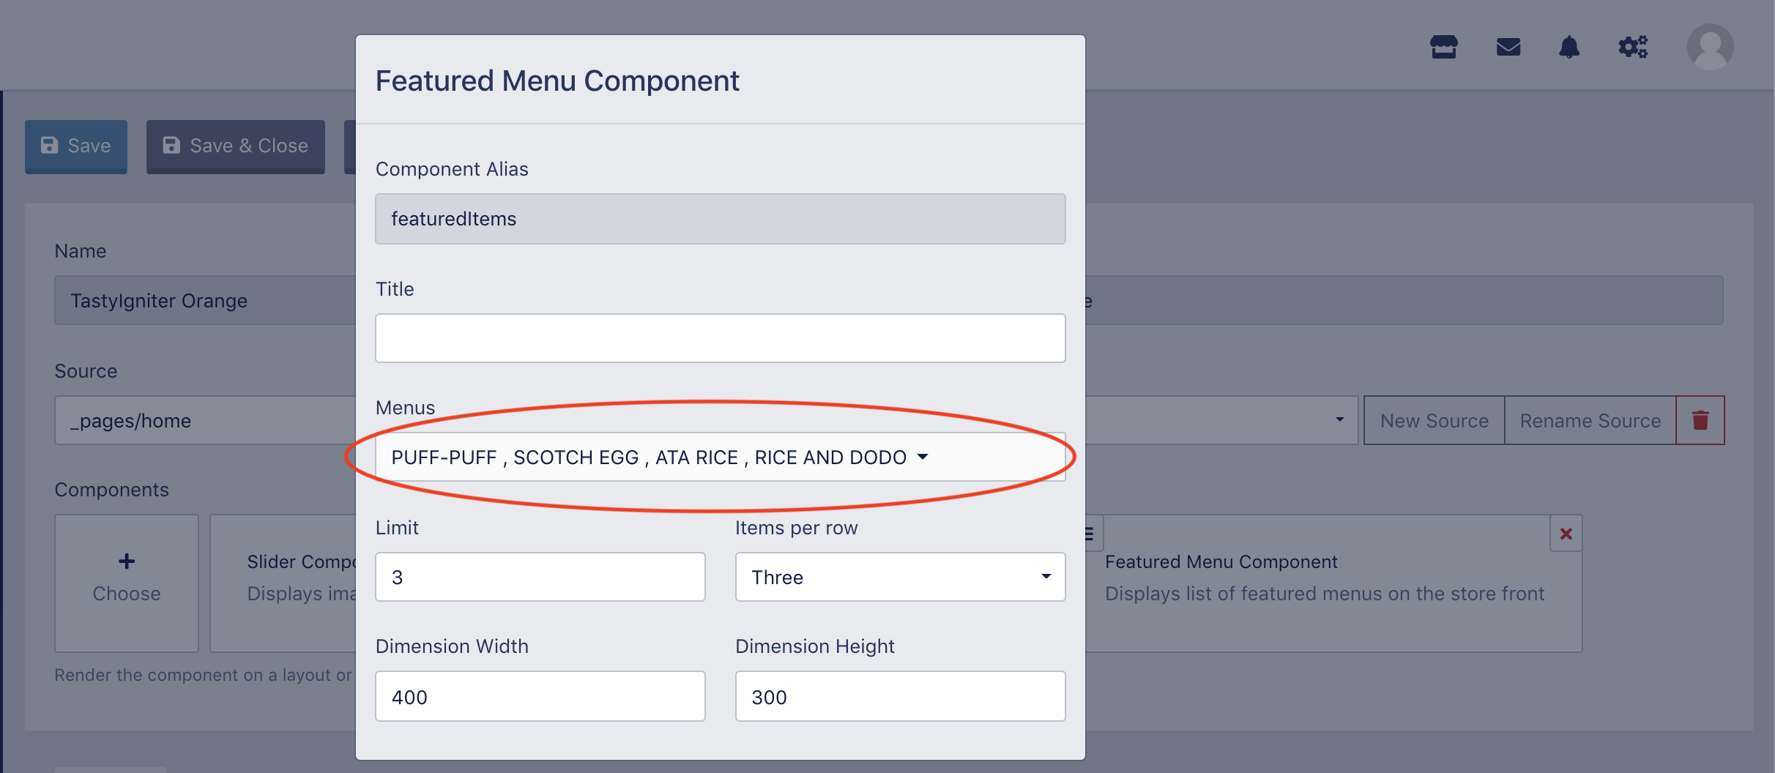Focus the Limit input field
The image size is (1775, 773).
540,577
